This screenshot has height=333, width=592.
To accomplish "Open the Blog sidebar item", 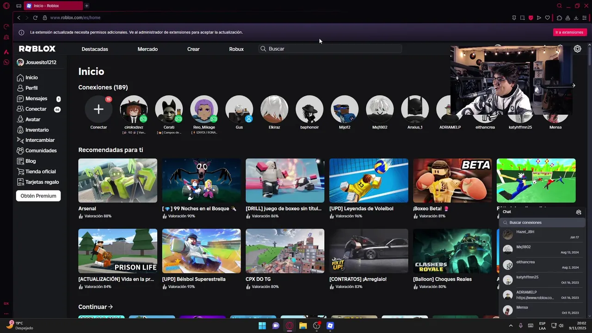I will [x=31, y=161].
